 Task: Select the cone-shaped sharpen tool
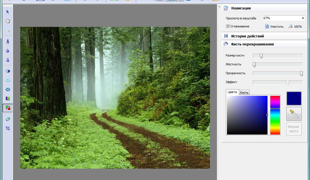[x=8, y=60]
